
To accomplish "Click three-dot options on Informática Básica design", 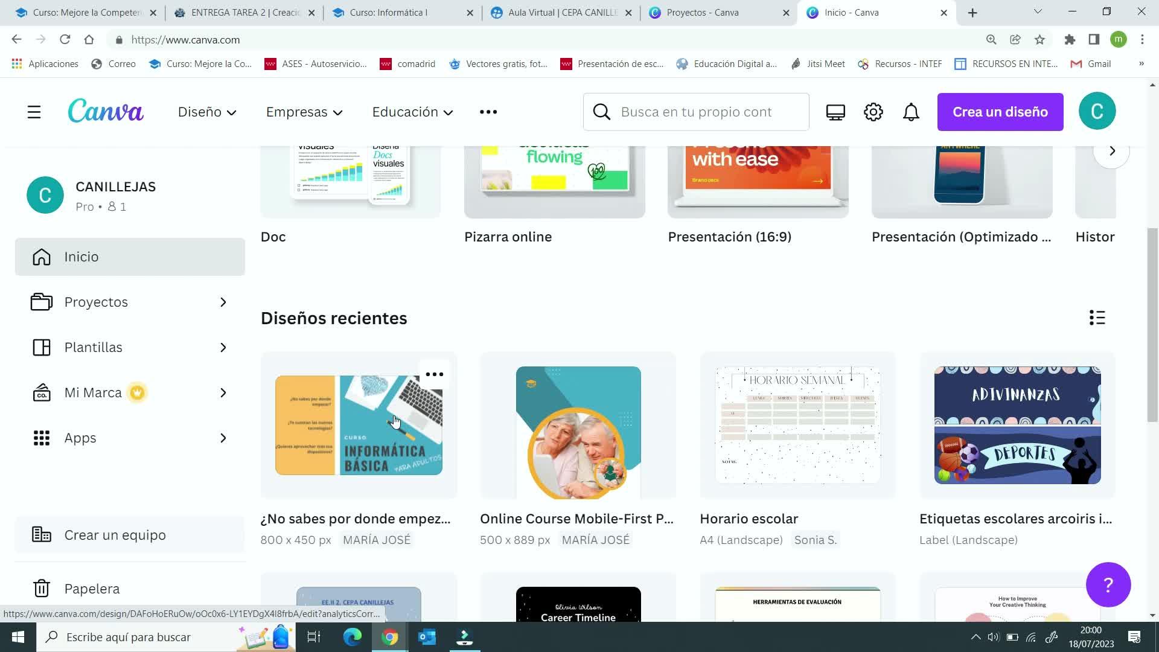I will click(434, 374).
